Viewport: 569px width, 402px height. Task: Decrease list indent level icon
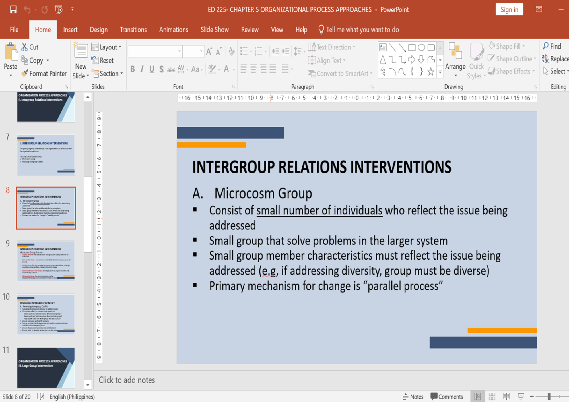tap(275, 51)
